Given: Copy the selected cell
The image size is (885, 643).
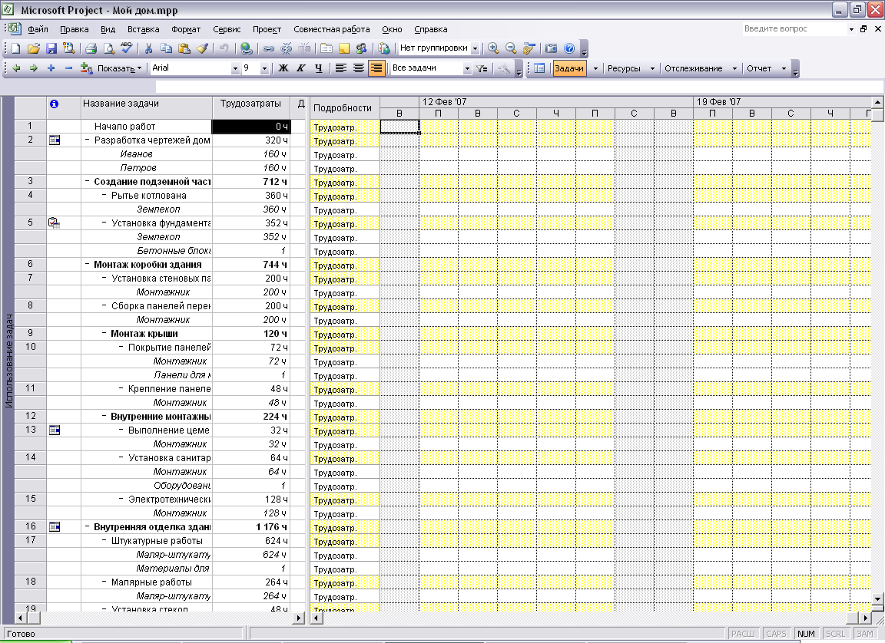Looking at the screenshot, I should click(x=167, y=48).
